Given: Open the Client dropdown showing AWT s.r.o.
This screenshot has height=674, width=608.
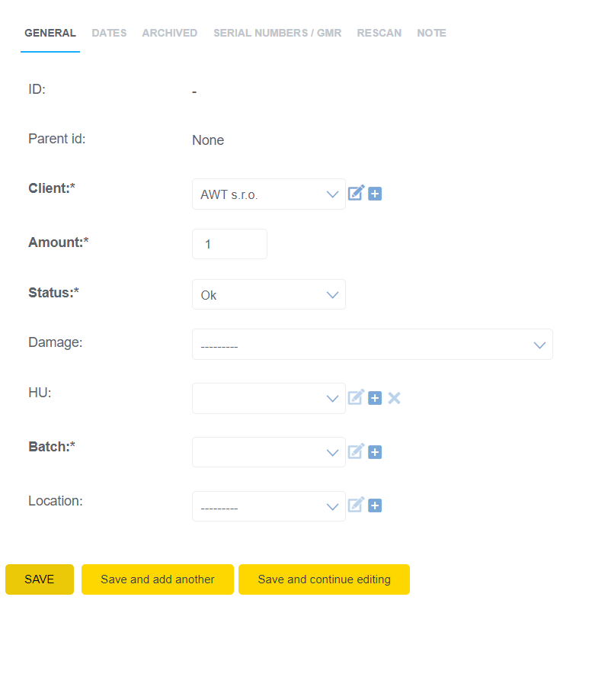Looking at the screenshot, I should point(268,194).
